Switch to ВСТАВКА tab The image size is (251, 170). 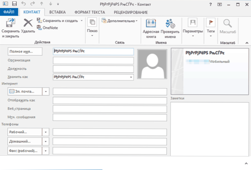57,12
